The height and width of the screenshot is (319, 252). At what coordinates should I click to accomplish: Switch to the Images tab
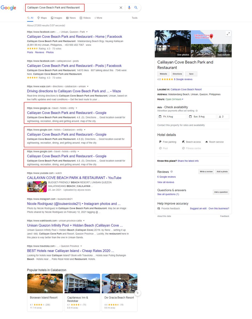[x=56, y=18]
